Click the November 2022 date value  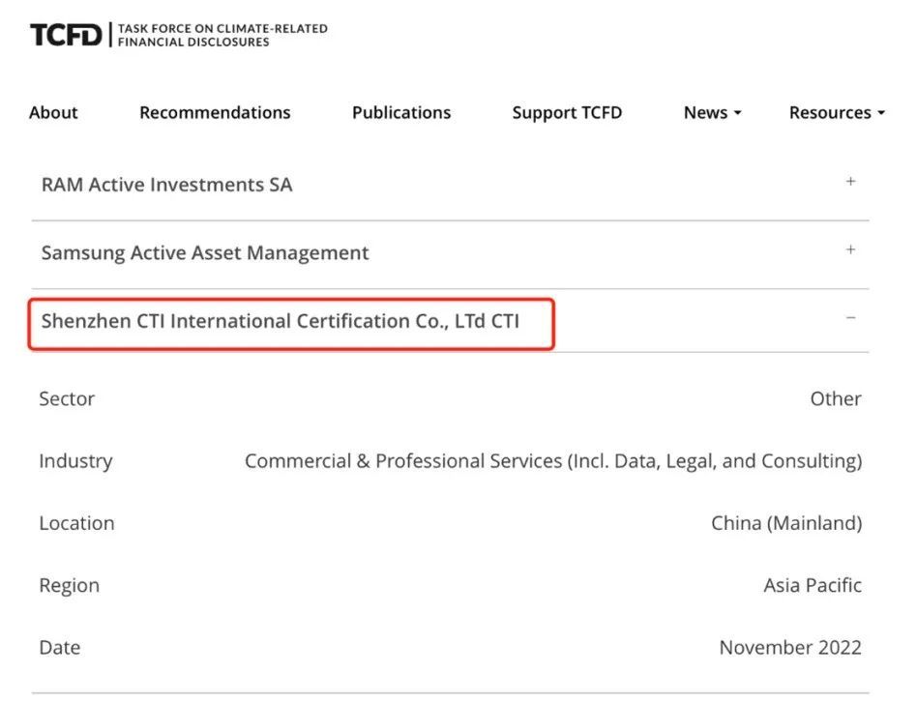(790, 648)
